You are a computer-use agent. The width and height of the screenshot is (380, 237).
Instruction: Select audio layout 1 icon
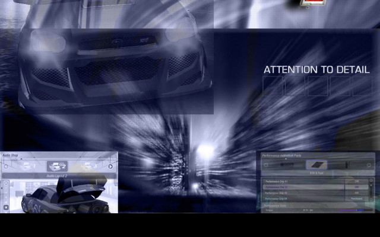coord(28,166)
